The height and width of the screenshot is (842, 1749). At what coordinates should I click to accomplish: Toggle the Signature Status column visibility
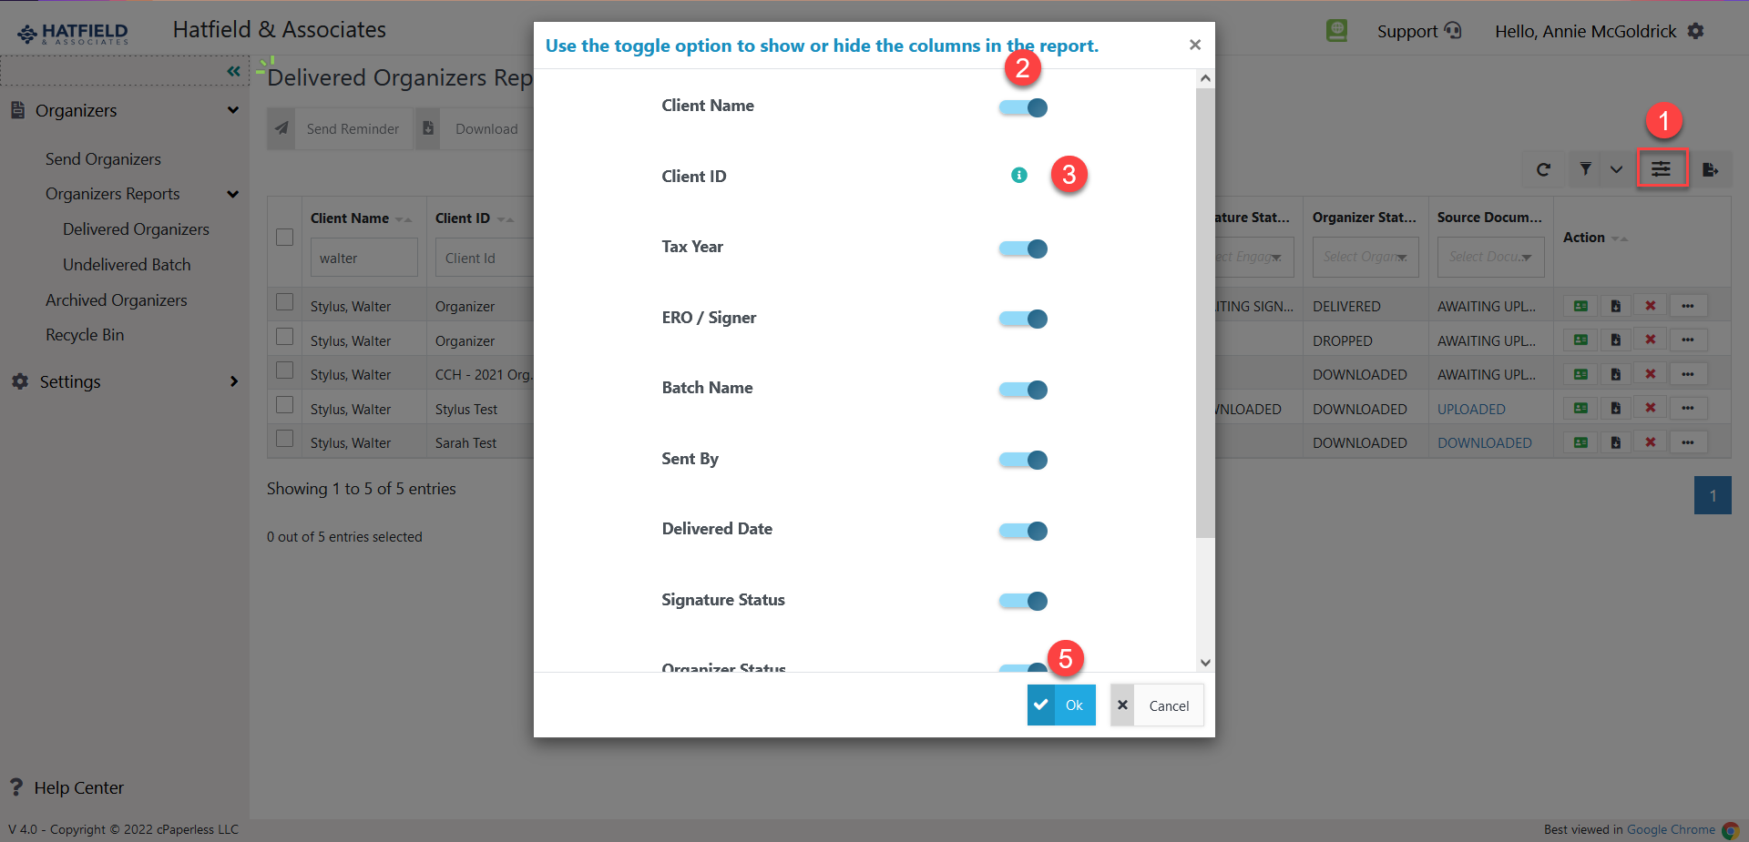click(x=1022, y=601)
